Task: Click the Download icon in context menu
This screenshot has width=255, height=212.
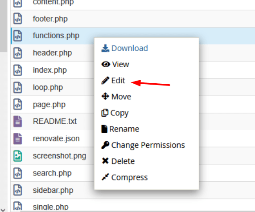Action: (105, 48)
